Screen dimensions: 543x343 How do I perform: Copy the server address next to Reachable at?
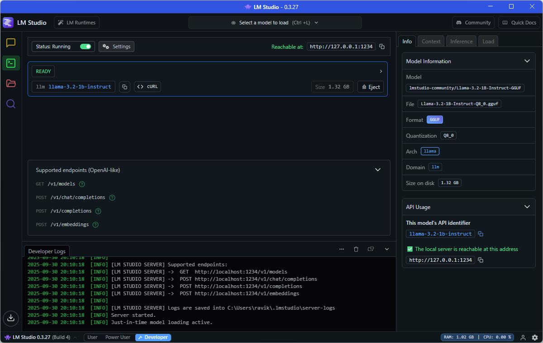tap(382, 46)
